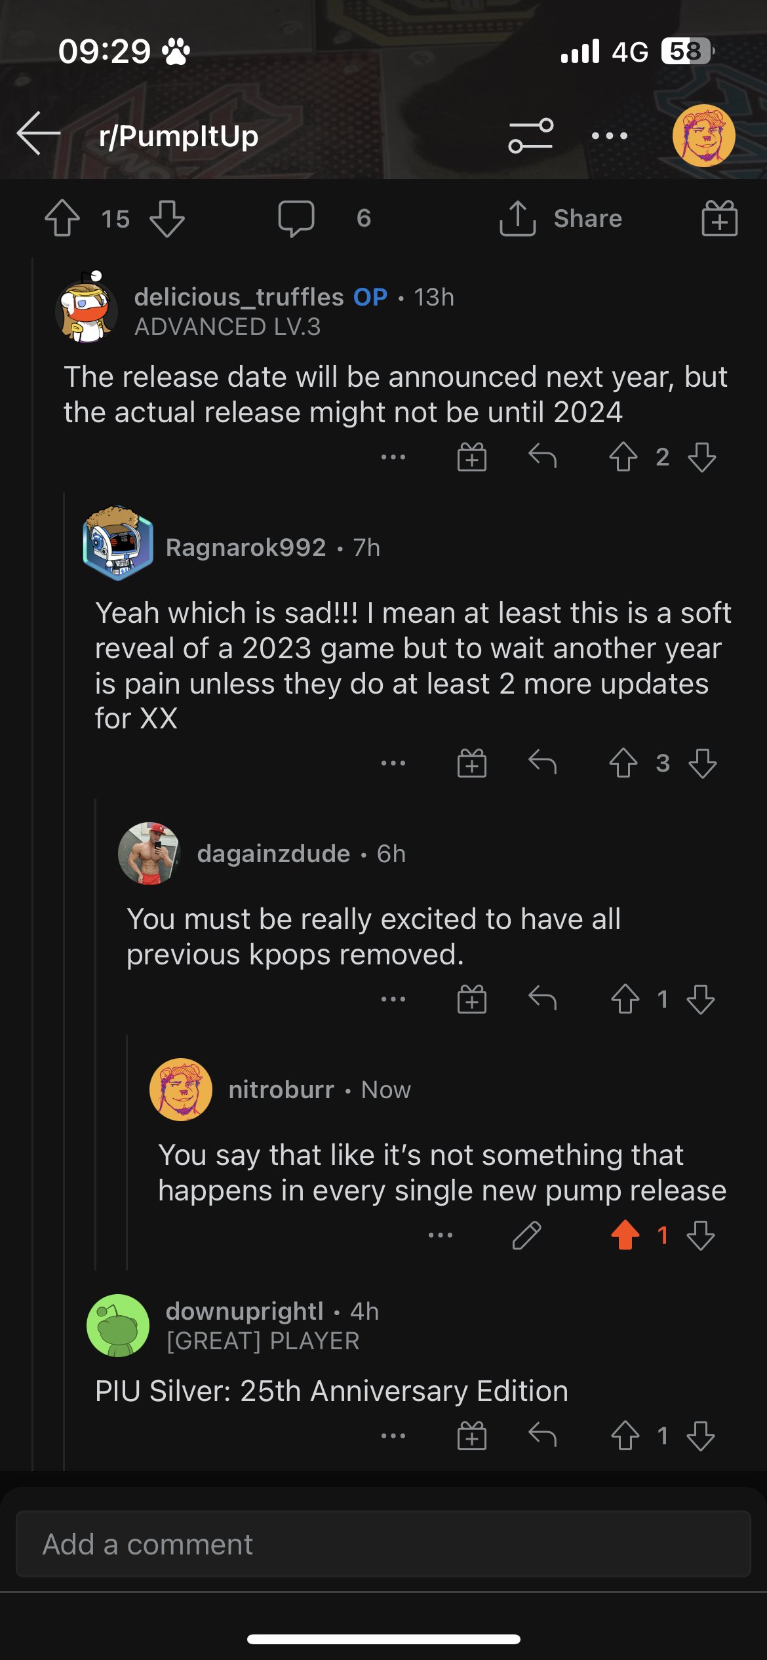Screen dimensions: 767x1660
Task: Upvote the post with 15 points
Action: point(62,218)
